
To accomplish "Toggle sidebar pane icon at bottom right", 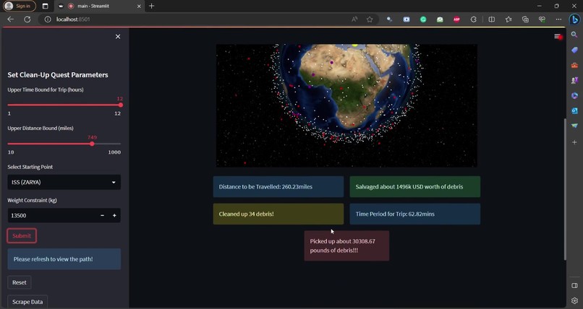I will coord(574,285).
